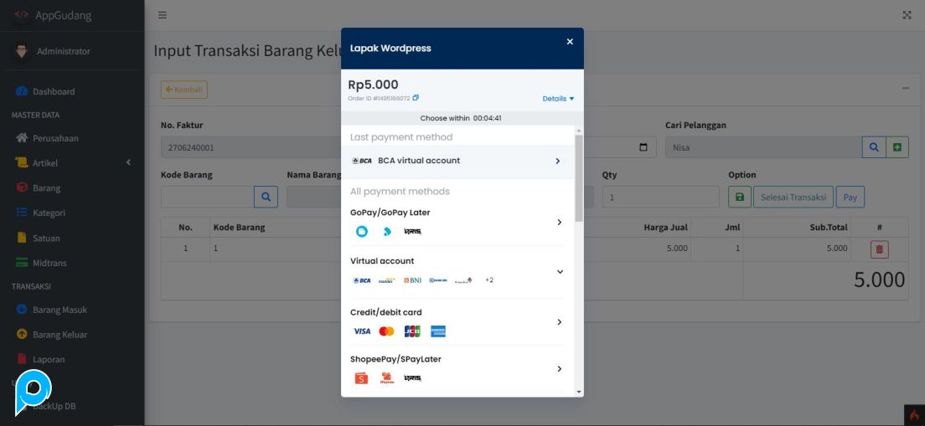Open GoPay/GoPay Later payment option
The width and height of the screenshot is (925, 426).
pyautogui.click(x=457, y=222)
